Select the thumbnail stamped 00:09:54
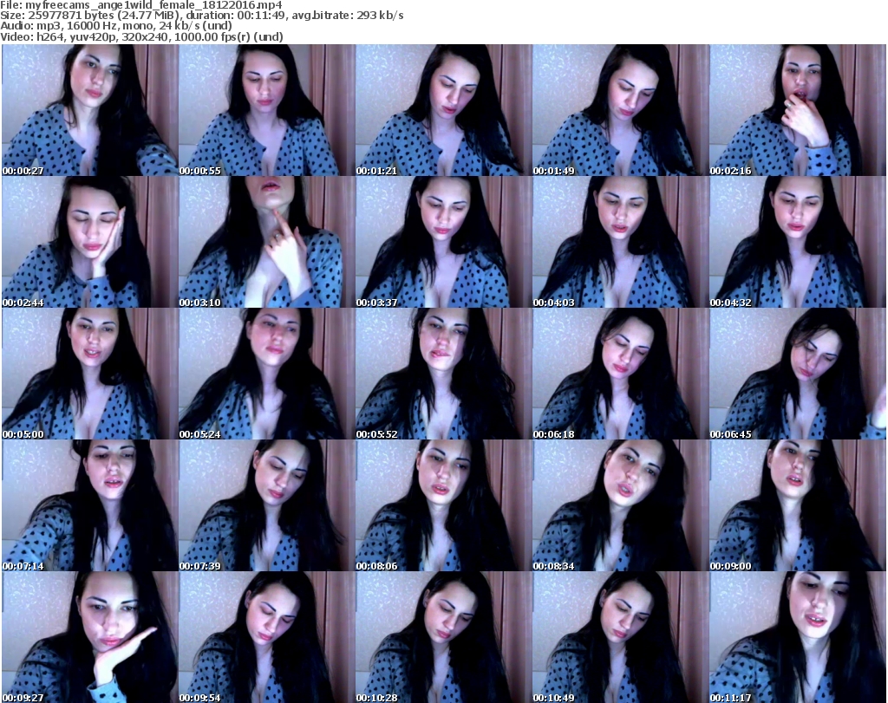 point(267,637)
